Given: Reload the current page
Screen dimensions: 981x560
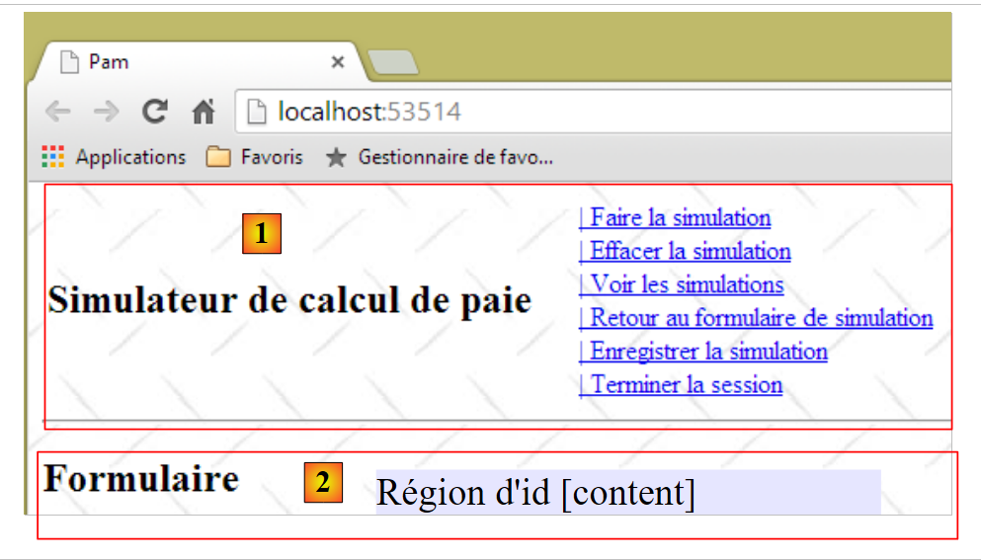Looking at the screenshot, I should coord(154,112).
